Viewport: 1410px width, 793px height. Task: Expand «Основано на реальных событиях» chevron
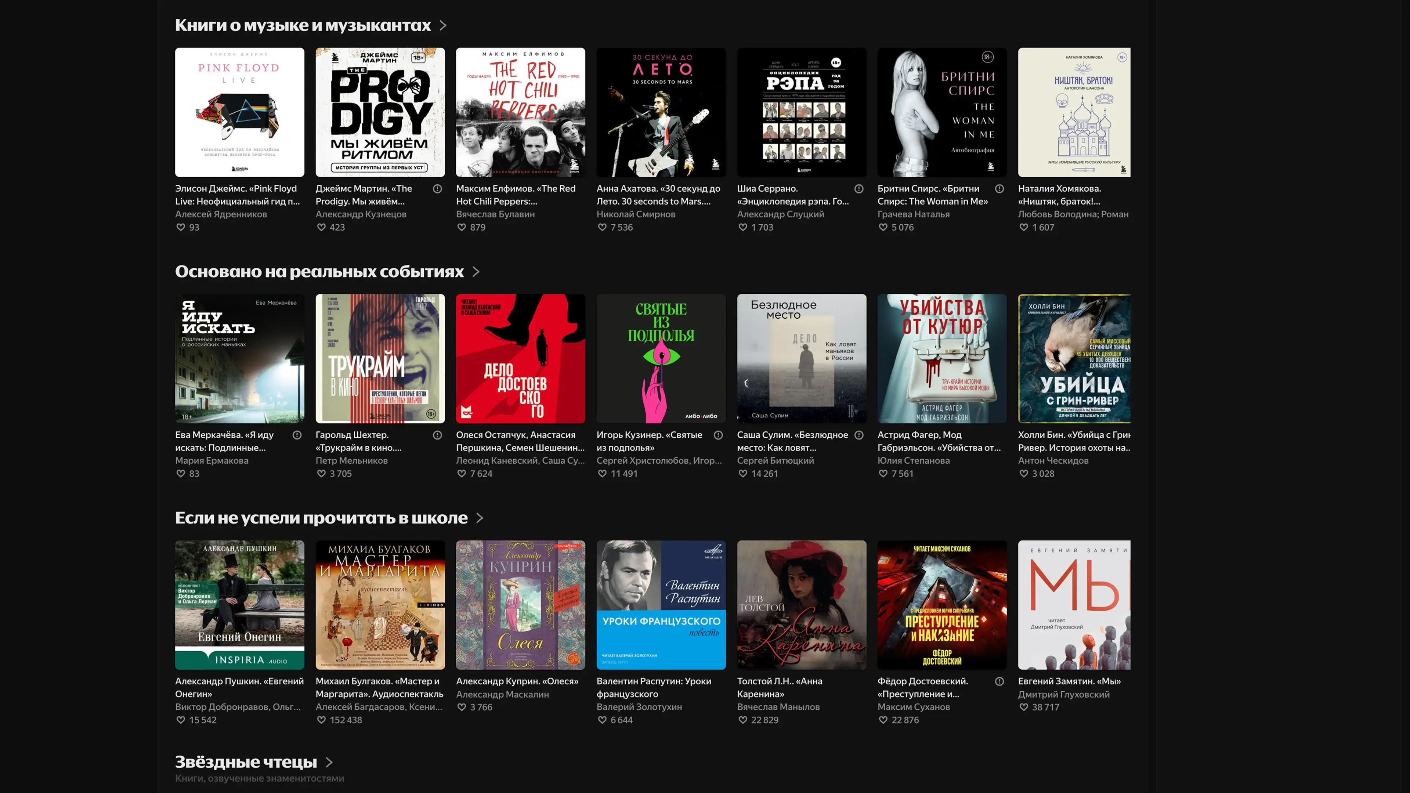pos(476,272)
